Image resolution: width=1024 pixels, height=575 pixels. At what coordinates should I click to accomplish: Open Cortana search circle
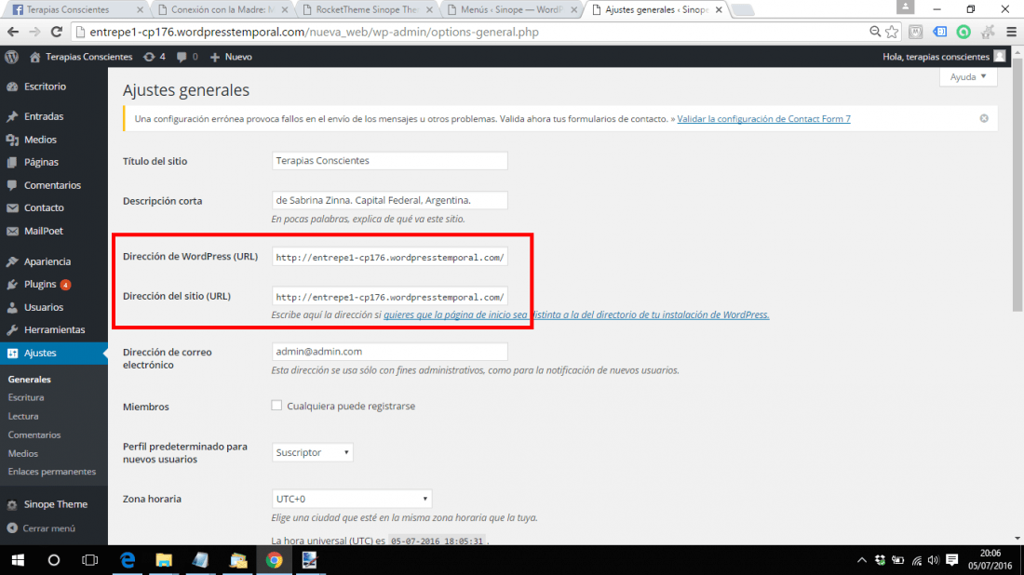[54, 561]
